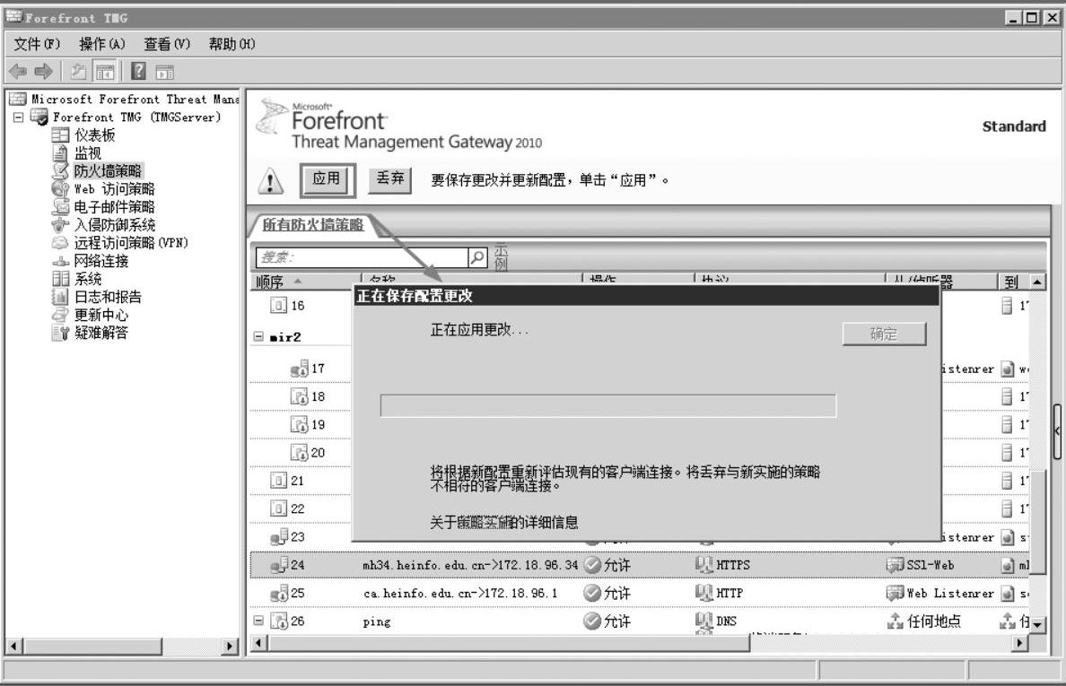Open the 帮助(H) menu
This screenshot has width=1066, height=686.
232,44
